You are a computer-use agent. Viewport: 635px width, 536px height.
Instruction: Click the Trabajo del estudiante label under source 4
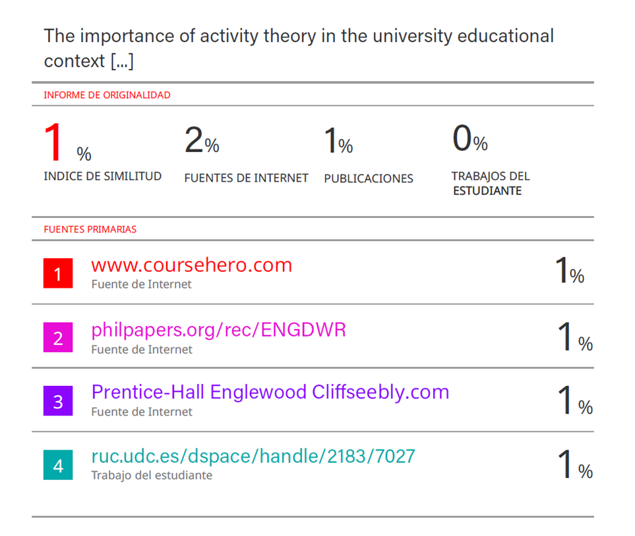[x=152, y=475]
